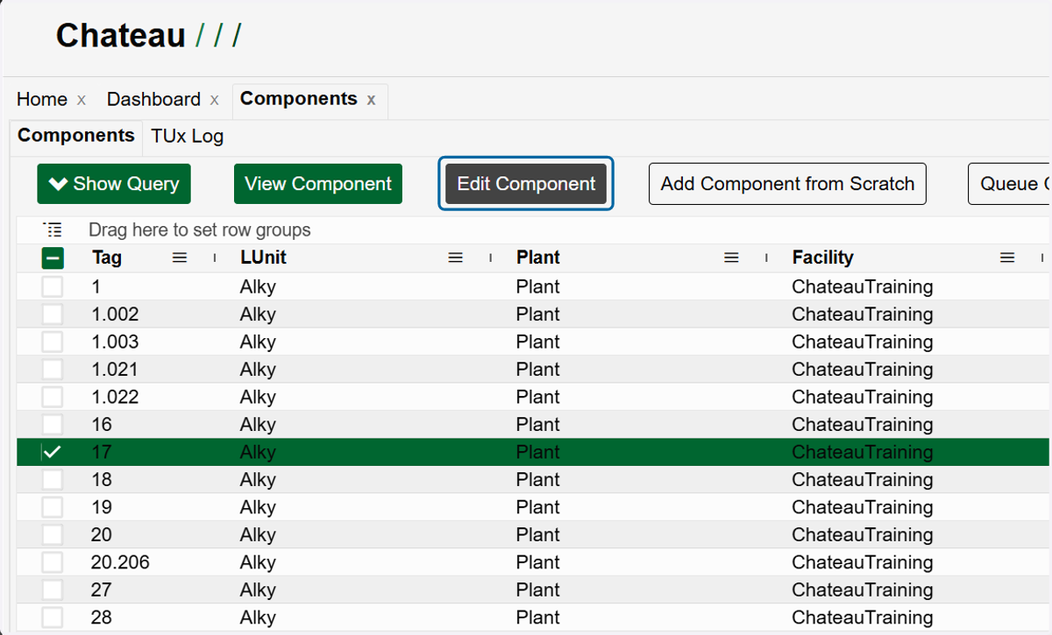Check the box for Tag 1.002 row
The image size is (1052, 635).
[53, 314]
